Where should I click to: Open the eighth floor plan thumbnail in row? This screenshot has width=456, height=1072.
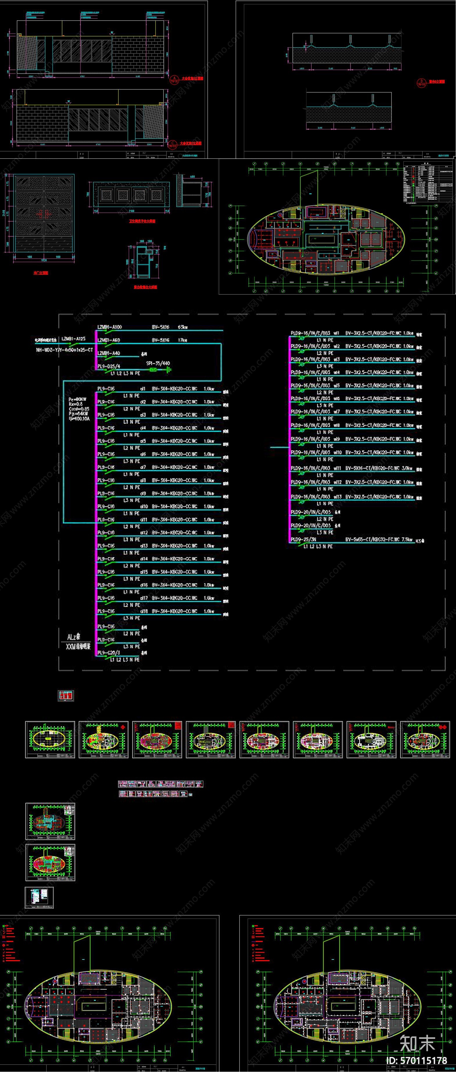(425, 739)
